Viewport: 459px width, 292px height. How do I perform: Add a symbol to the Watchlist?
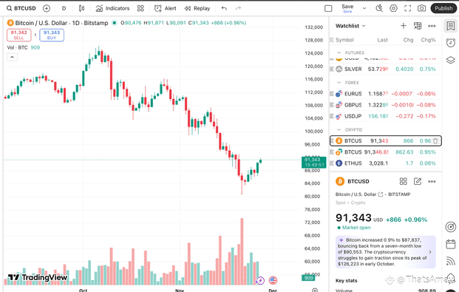[x=404, y=26]
